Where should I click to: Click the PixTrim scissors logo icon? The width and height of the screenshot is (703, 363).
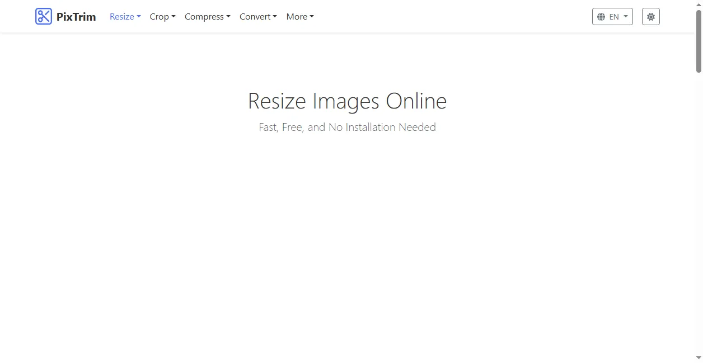pyautogui.click(x=44, y=17)
